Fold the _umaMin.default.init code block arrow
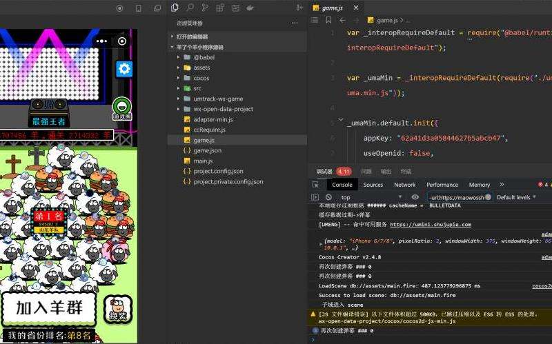 click(341, 119)
